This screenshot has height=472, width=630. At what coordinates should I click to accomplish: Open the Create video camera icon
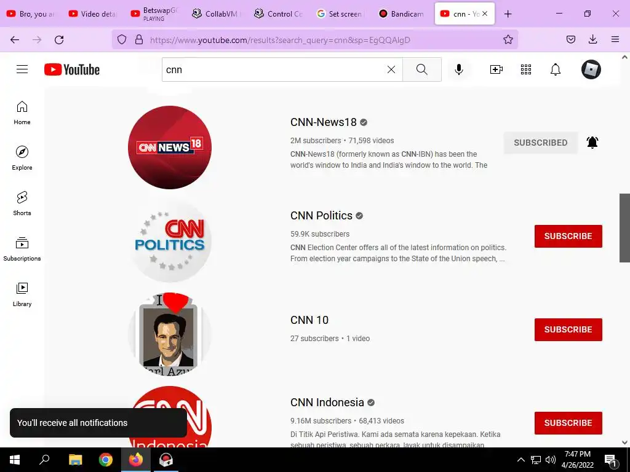496,69
